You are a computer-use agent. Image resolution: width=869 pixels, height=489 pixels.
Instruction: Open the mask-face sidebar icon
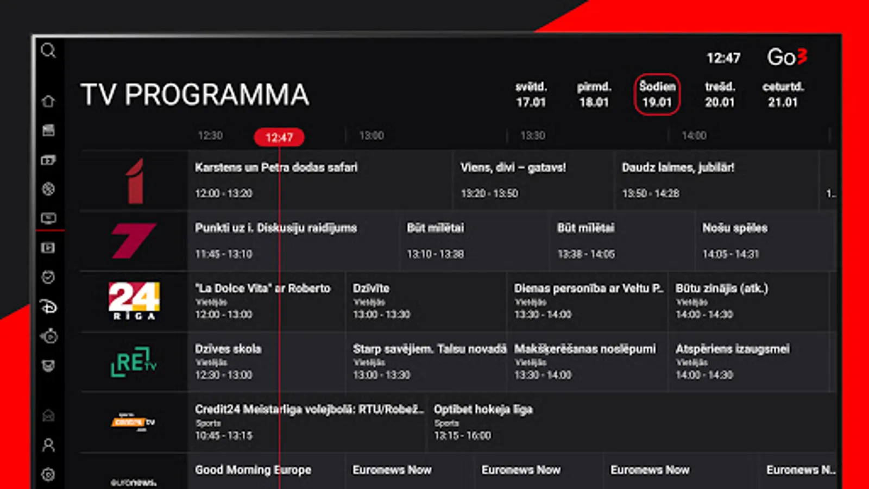click(48, 366)
